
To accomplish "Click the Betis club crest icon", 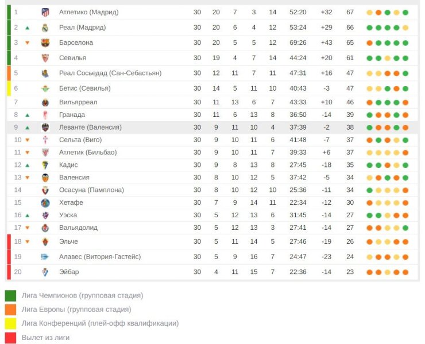I will (45, 88).
